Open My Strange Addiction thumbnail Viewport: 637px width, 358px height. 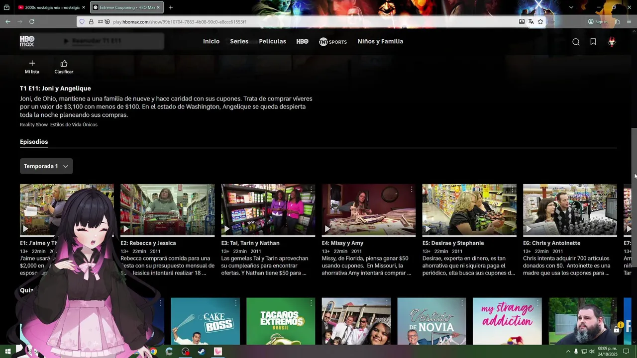point(507,321)
